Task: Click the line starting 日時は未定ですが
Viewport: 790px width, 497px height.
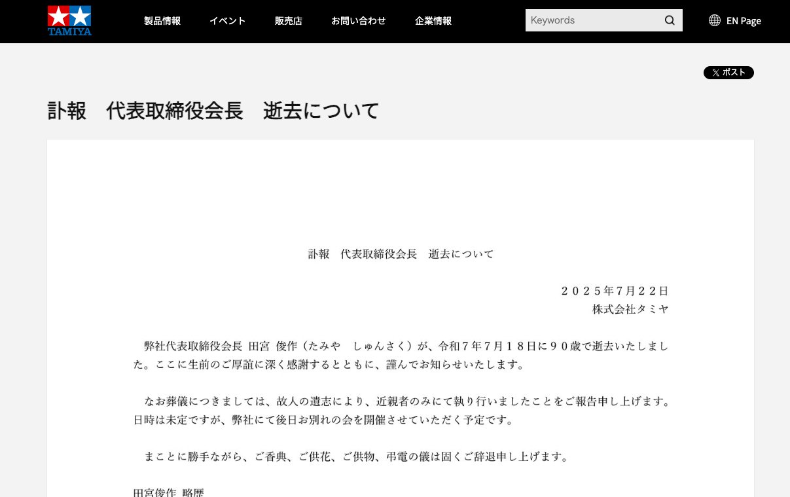Action: [x=324, y=420]
